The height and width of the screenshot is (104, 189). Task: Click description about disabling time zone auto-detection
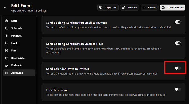[x=106, y=95]
